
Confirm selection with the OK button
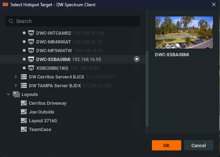tap(167, 145)
